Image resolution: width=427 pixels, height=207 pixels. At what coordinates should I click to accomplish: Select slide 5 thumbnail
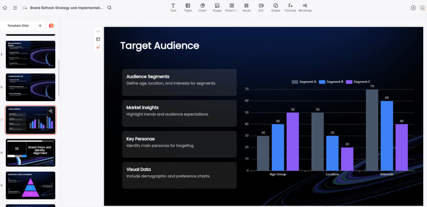(30, 55)
